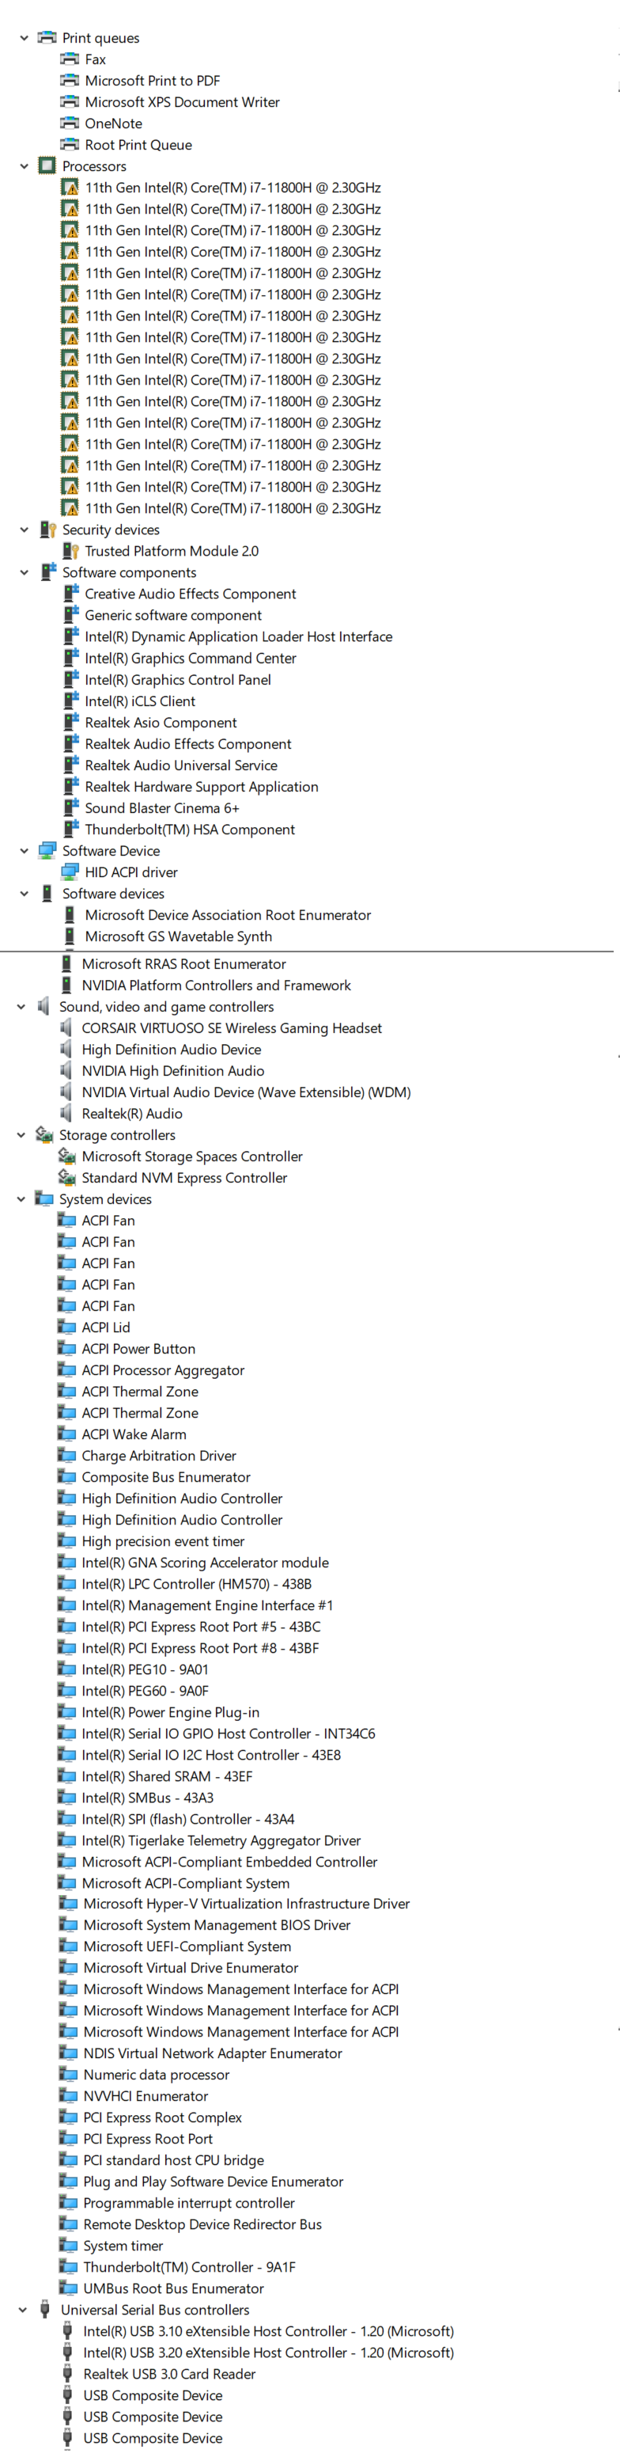Select Charge Arbitration Driver
Image resolution: width=620 pixels, height=2457 pixels.
(x=158, y=1456)
